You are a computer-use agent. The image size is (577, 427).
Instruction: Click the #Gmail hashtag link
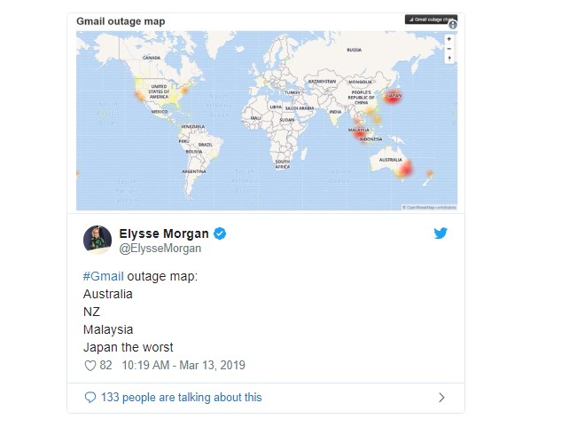103,276
